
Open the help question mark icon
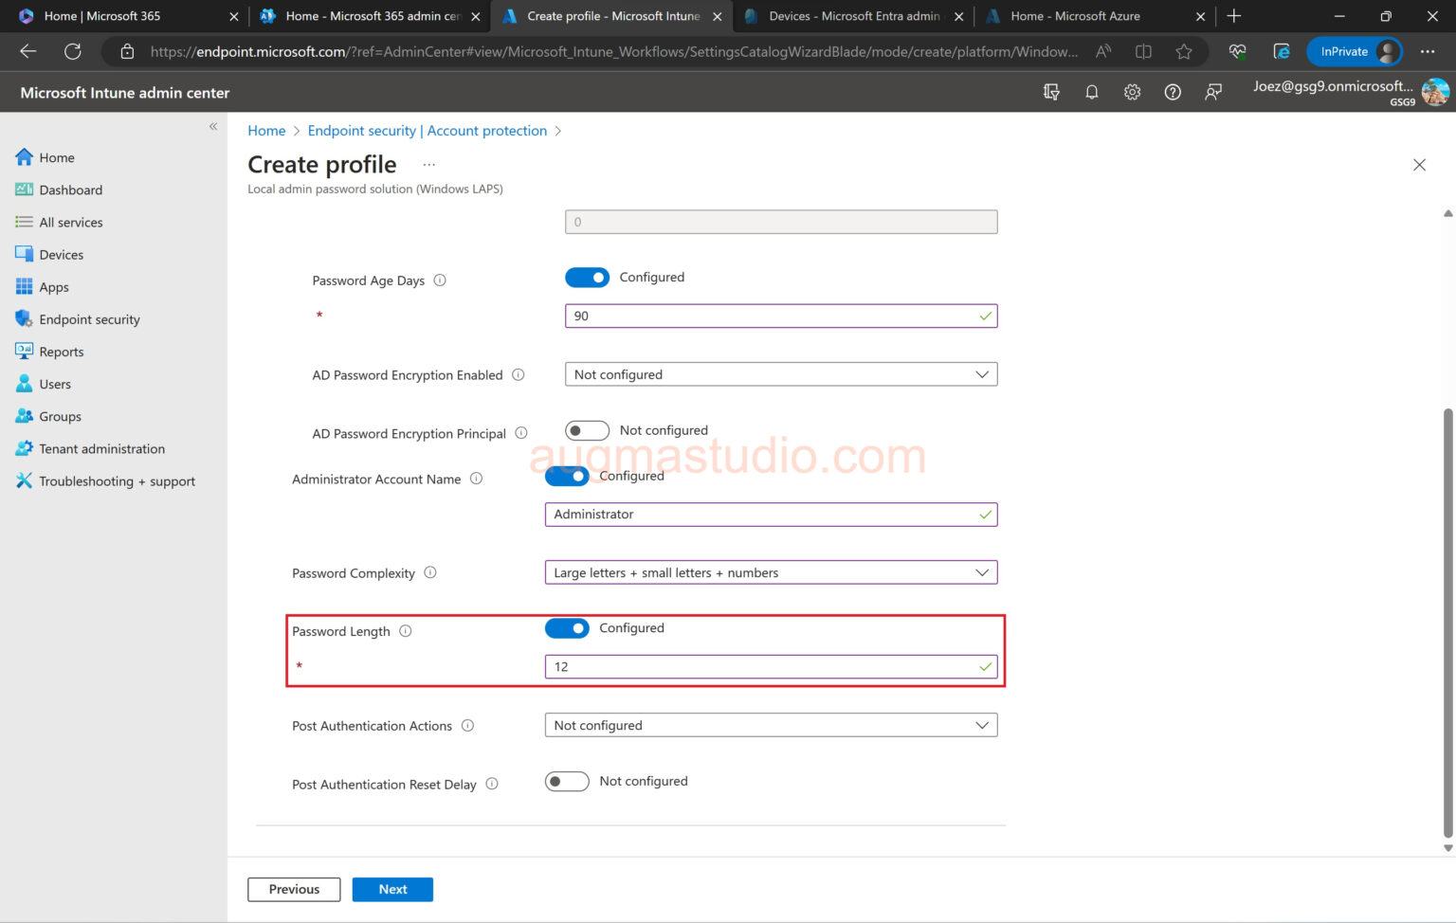[1173, 92]
